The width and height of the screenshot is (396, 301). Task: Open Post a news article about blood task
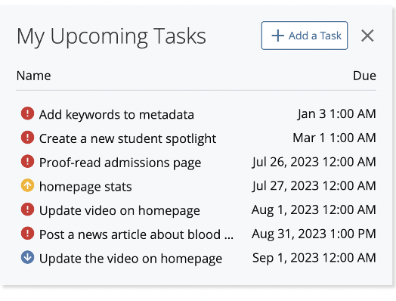pyautogui.click(x=136, y=234)
